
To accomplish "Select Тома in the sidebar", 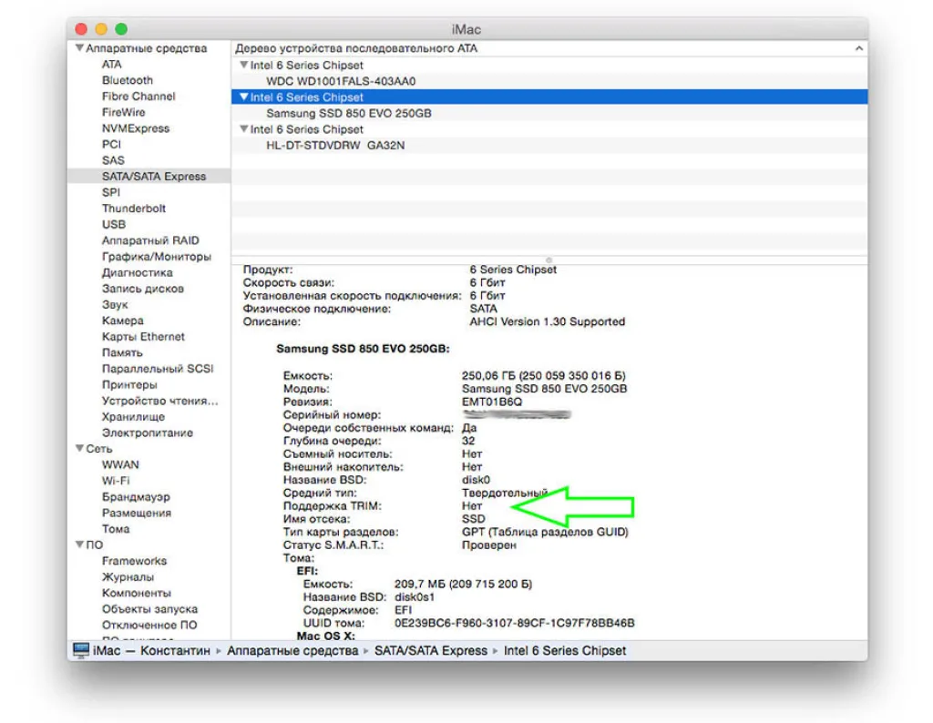I will point(116,529).
